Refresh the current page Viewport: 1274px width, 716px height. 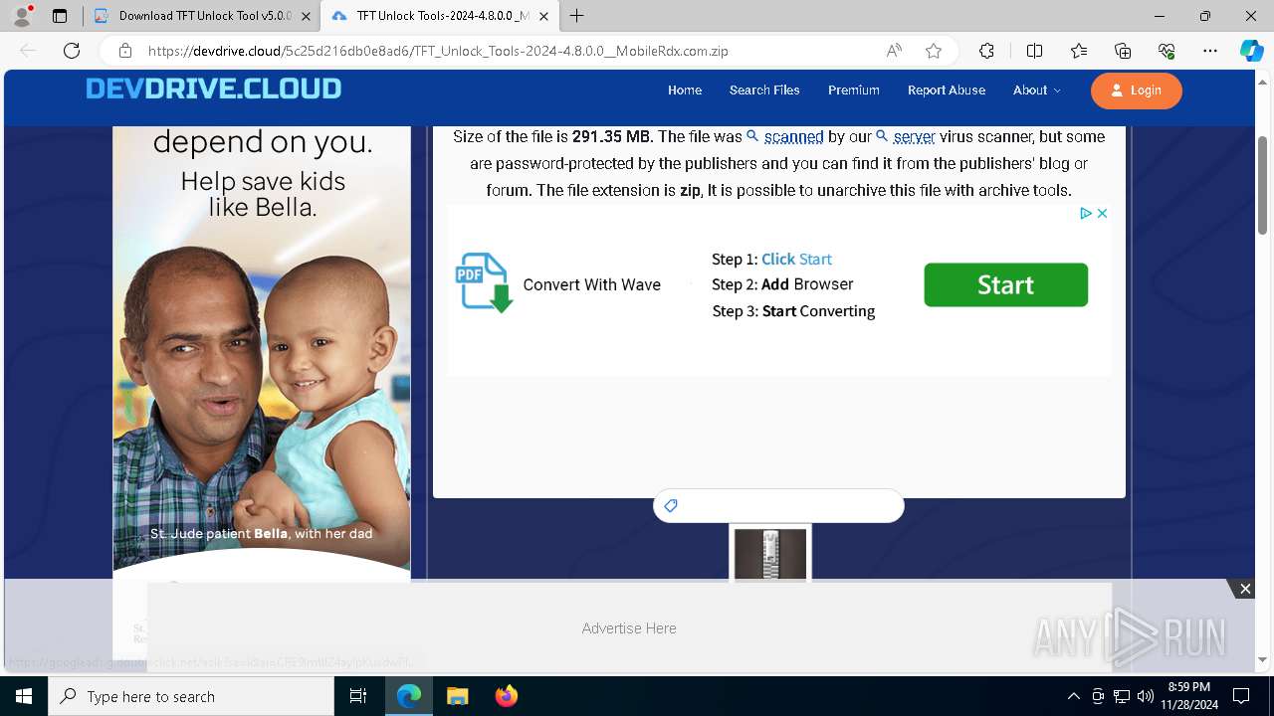(x=72, y=51)
